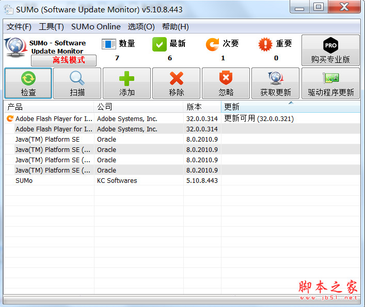
Task: Select the first Adobe Flash Player row with update
Action: point(182,118)
